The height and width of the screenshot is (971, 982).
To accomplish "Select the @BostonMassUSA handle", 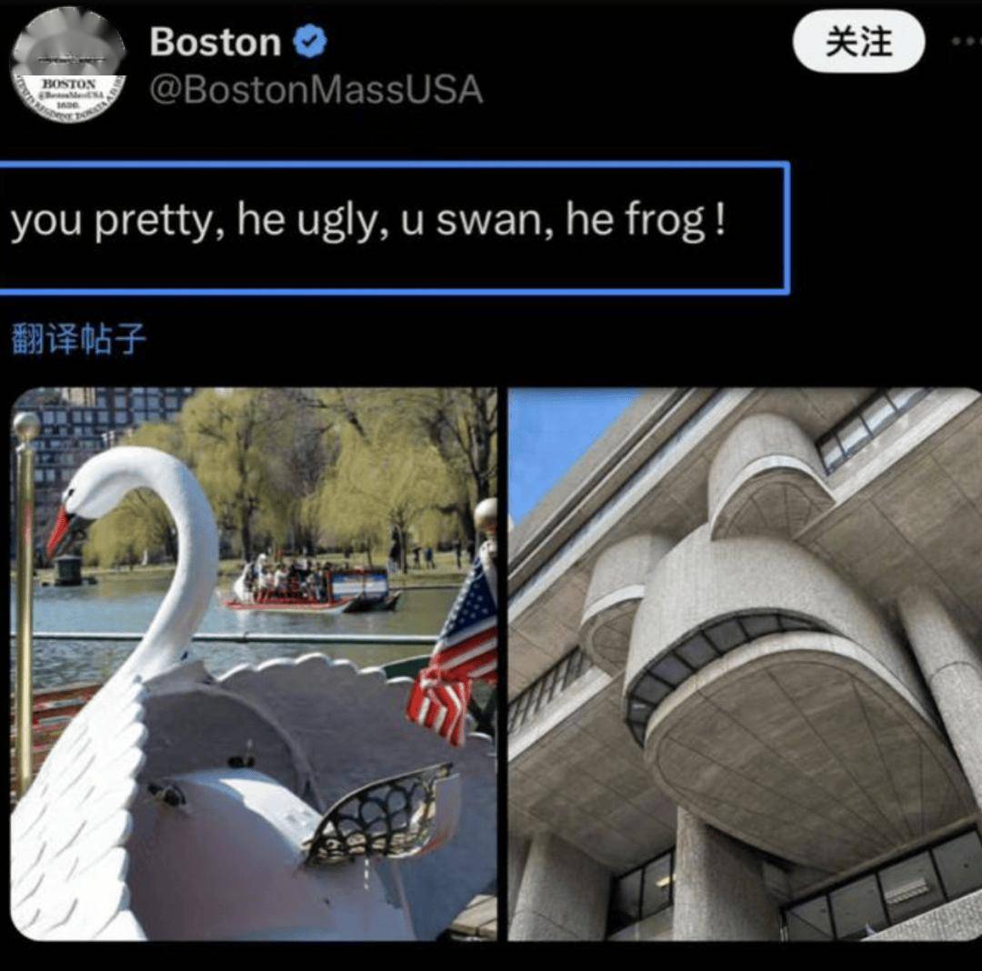I will [x=316, y=89].
